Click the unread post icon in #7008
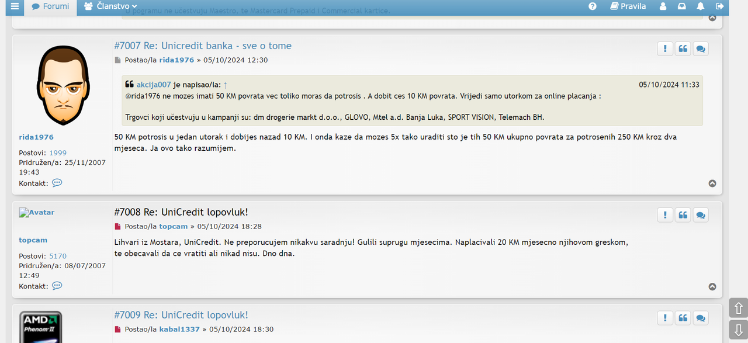This screenshot has width=748, height=343. [x=117, y=226]
